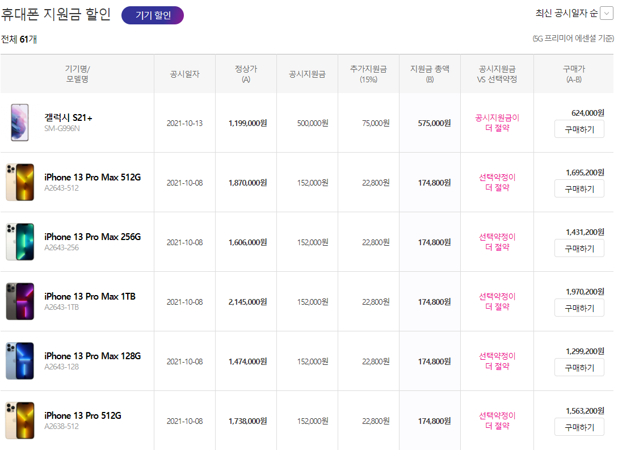
Task: Click the 구매가 (A-B) column header
Action: [x=574, y=74]
